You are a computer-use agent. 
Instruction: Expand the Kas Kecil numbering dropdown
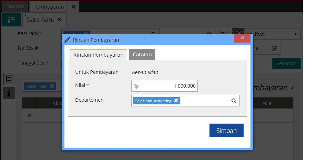(x=295, y=34)
